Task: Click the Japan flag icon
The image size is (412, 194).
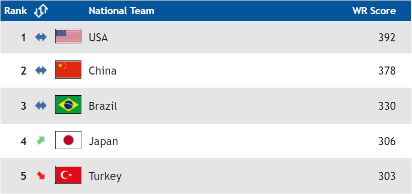Action: (68, 140)
